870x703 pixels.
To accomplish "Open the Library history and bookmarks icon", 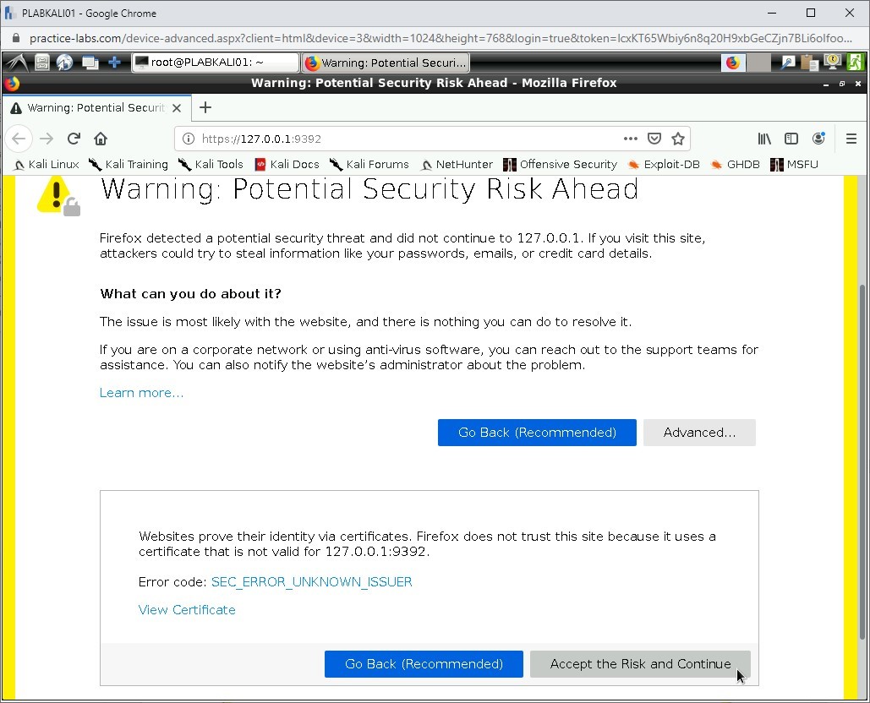I will point(764,139).
